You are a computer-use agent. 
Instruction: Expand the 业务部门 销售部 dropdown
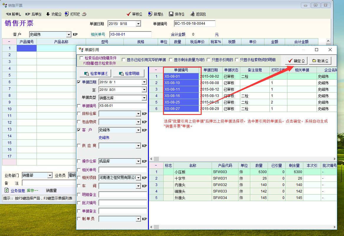(50, 175)
